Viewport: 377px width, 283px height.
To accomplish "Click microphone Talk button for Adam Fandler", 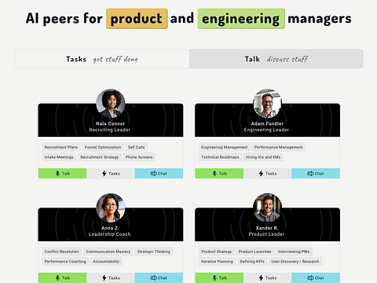I will point(219,174).
